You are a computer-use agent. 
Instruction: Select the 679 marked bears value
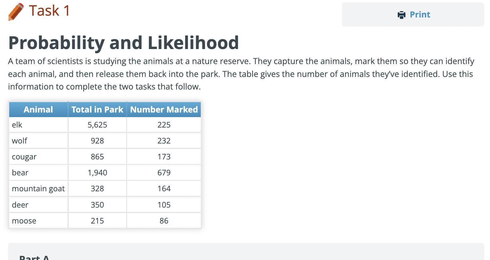[164, 173]
